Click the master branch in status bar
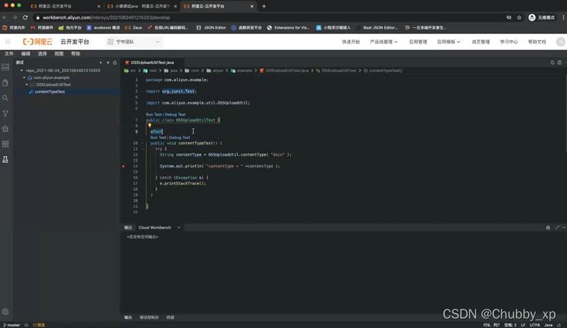 tap(12, 325)
